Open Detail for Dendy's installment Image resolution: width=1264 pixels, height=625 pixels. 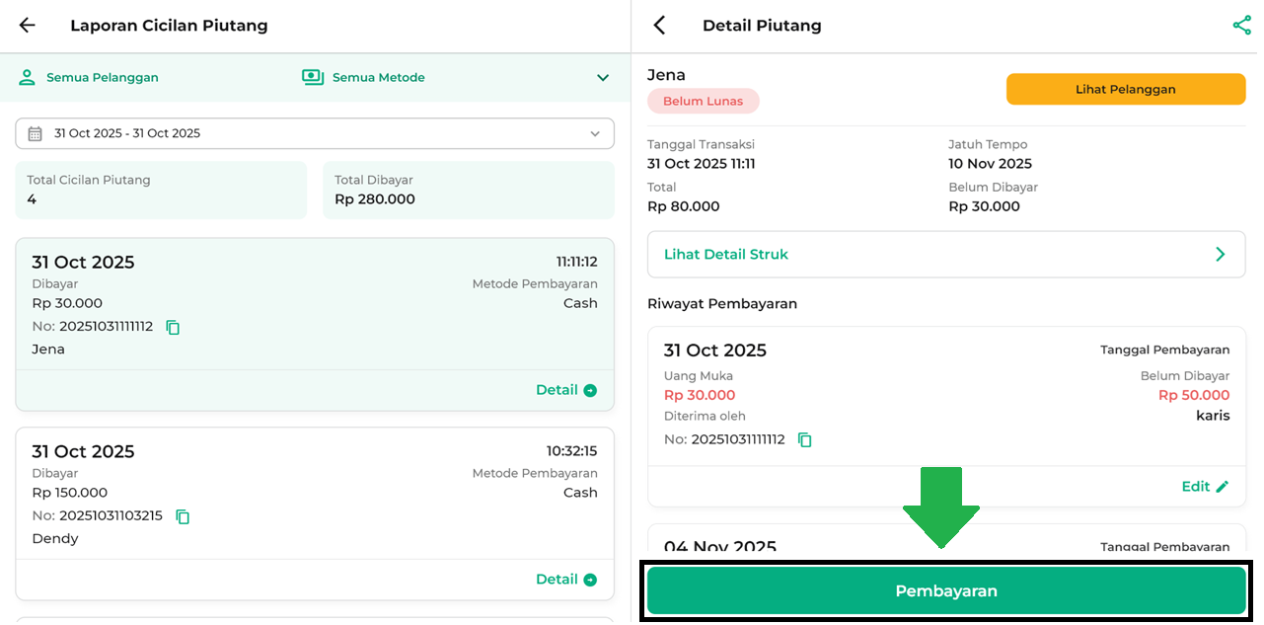[565, 580]
